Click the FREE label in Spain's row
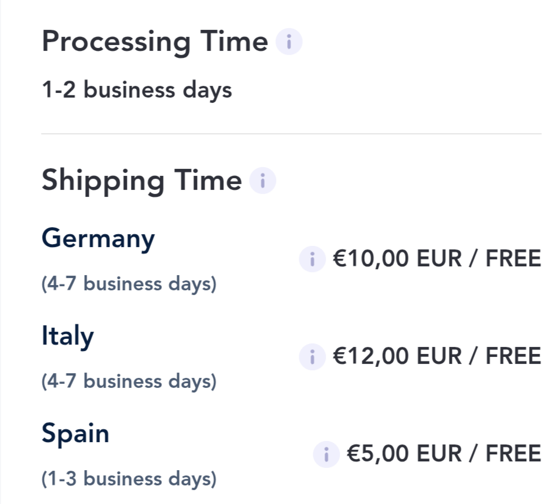This screenshot has height=504, width=556. (513, 454)
